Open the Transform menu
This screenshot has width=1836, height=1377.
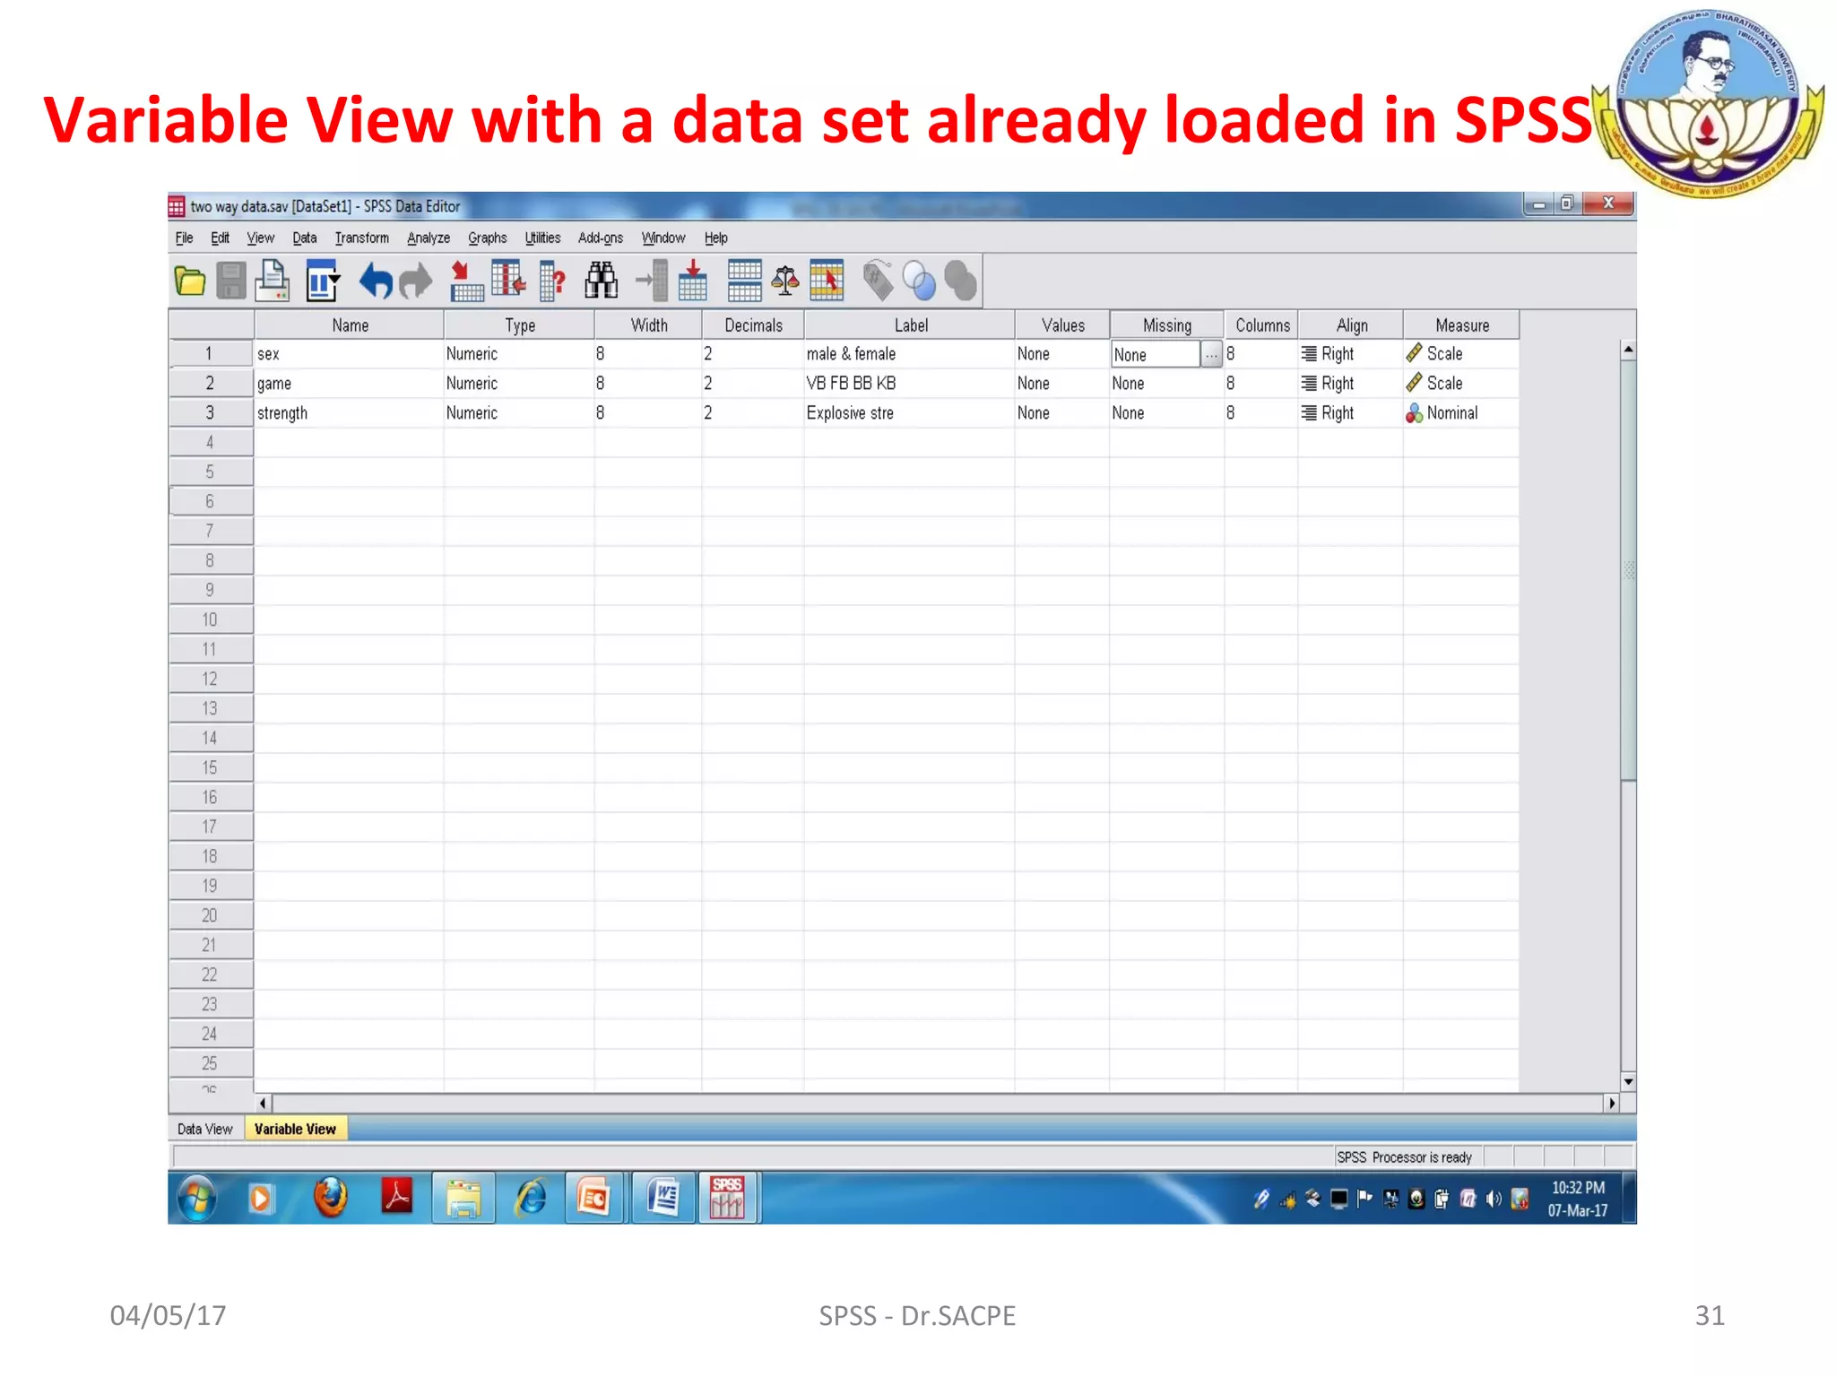361,238
